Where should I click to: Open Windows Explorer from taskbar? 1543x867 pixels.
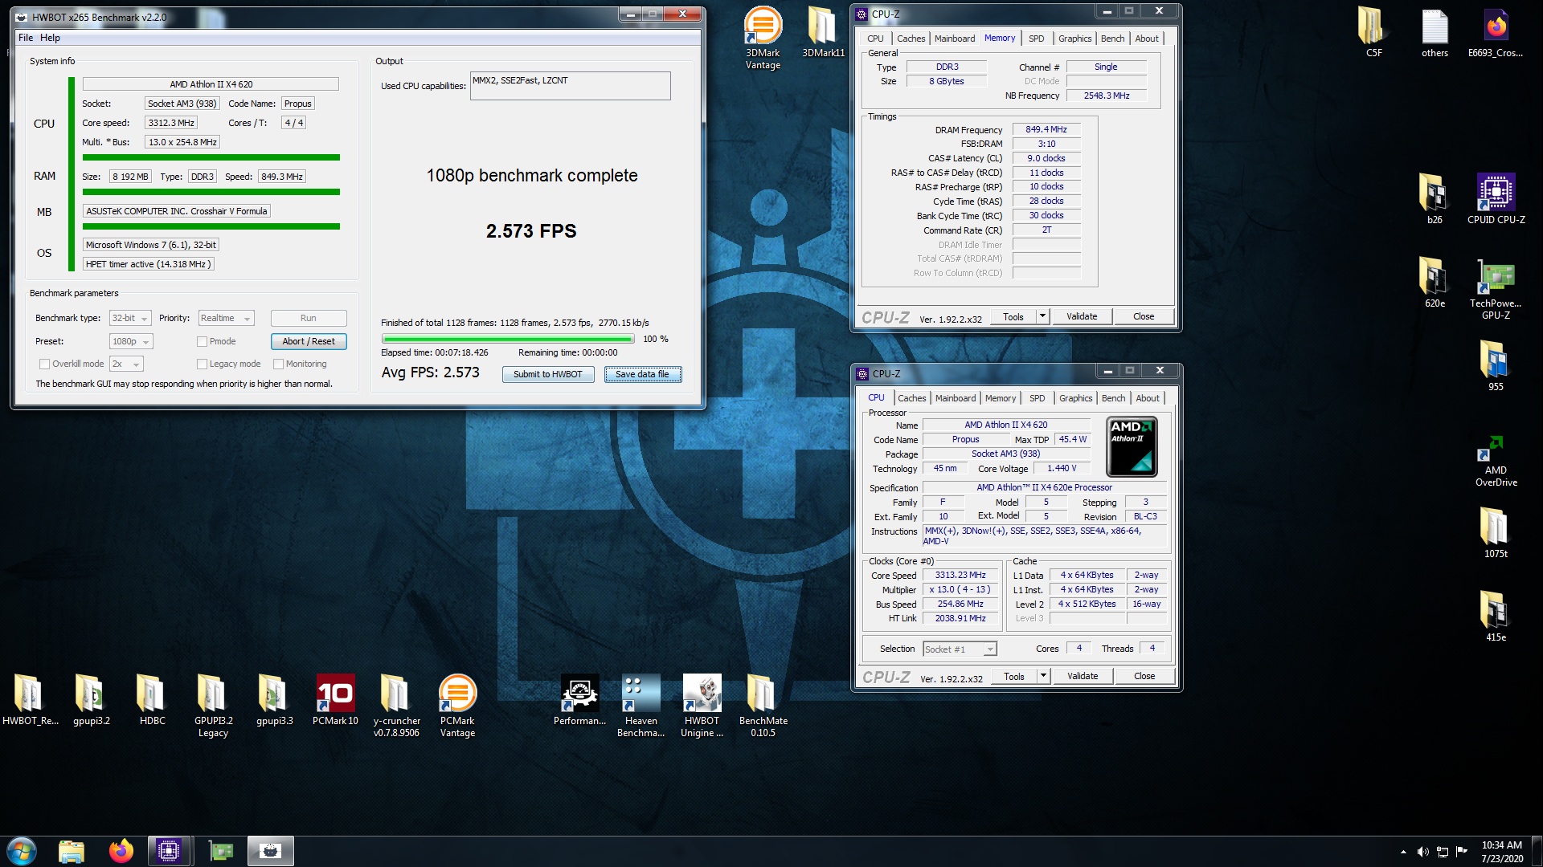[72, 851]
